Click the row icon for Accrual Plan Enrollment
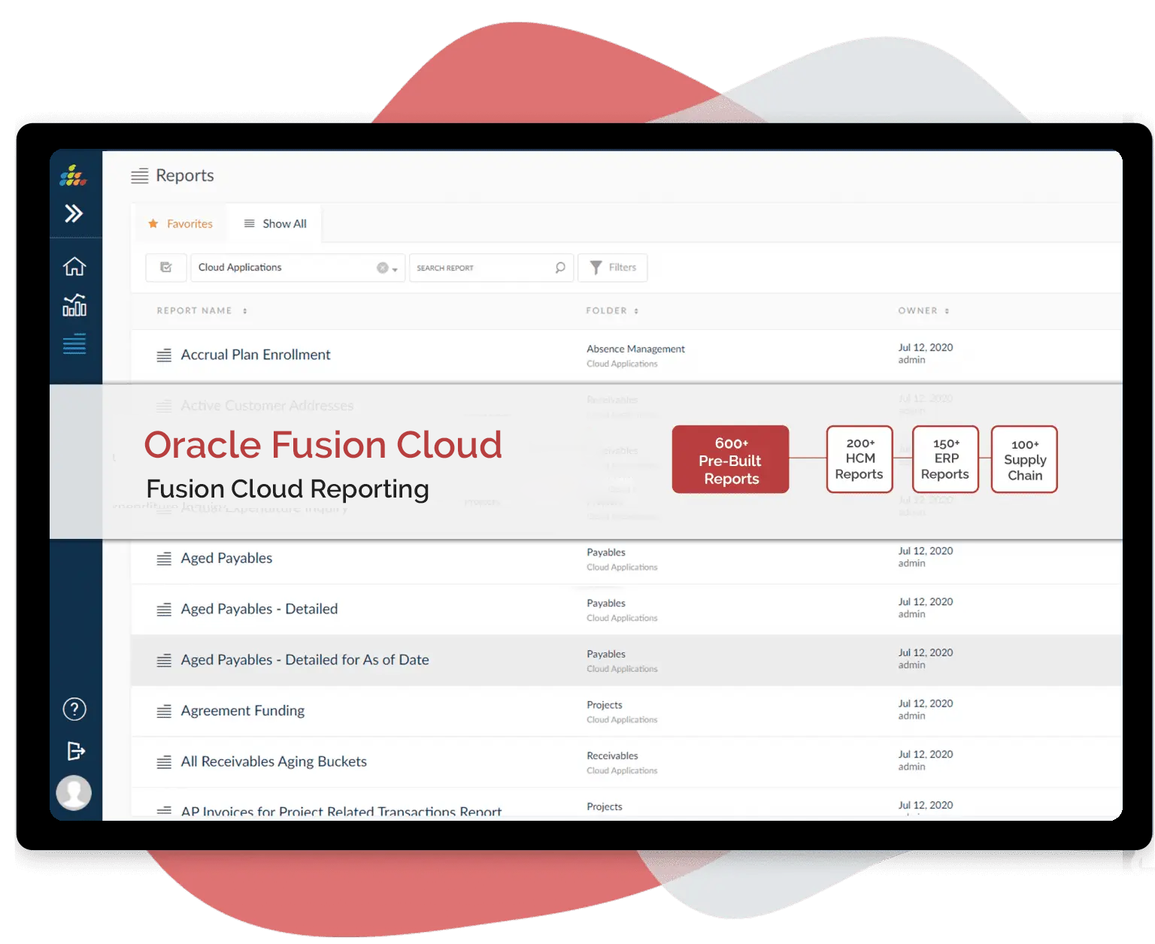 point(164,356)
